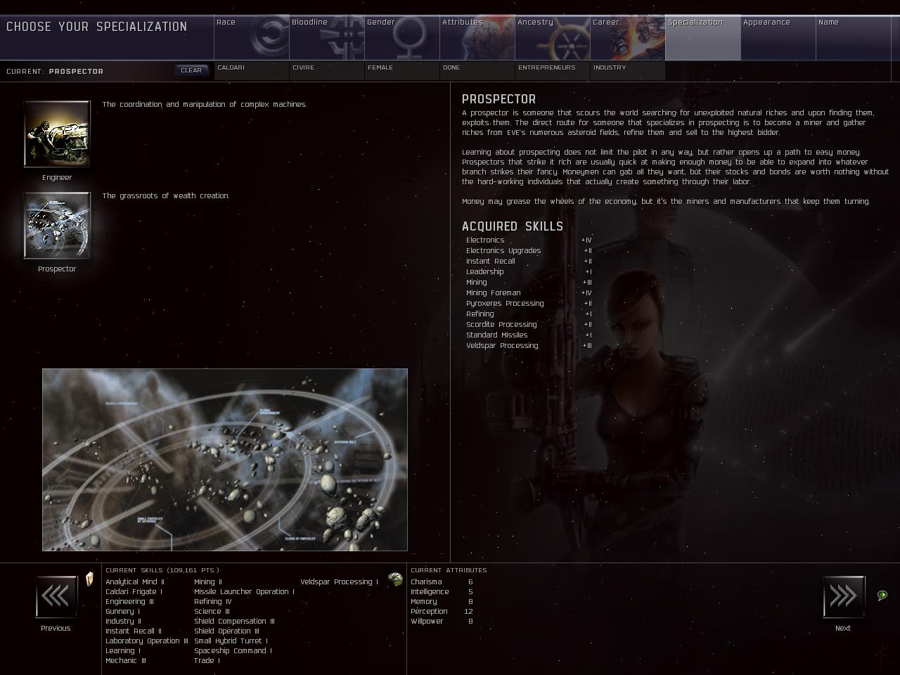
Task: Click the Prospector label under its portrait
Action: click(x=57, y=269)
